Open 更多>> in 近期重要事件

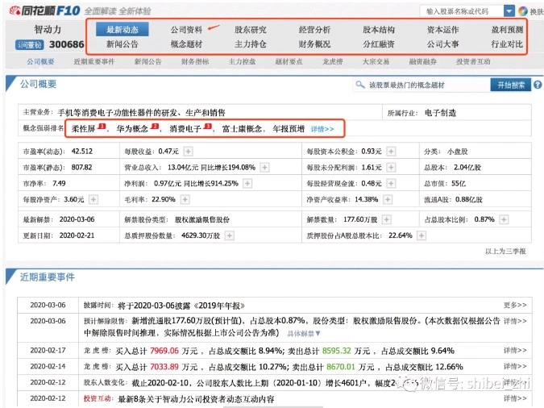point(515,306)
